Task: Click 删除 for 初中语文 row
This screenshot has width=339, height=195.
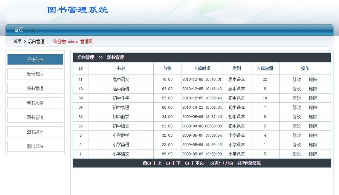Action: (313, 126)
